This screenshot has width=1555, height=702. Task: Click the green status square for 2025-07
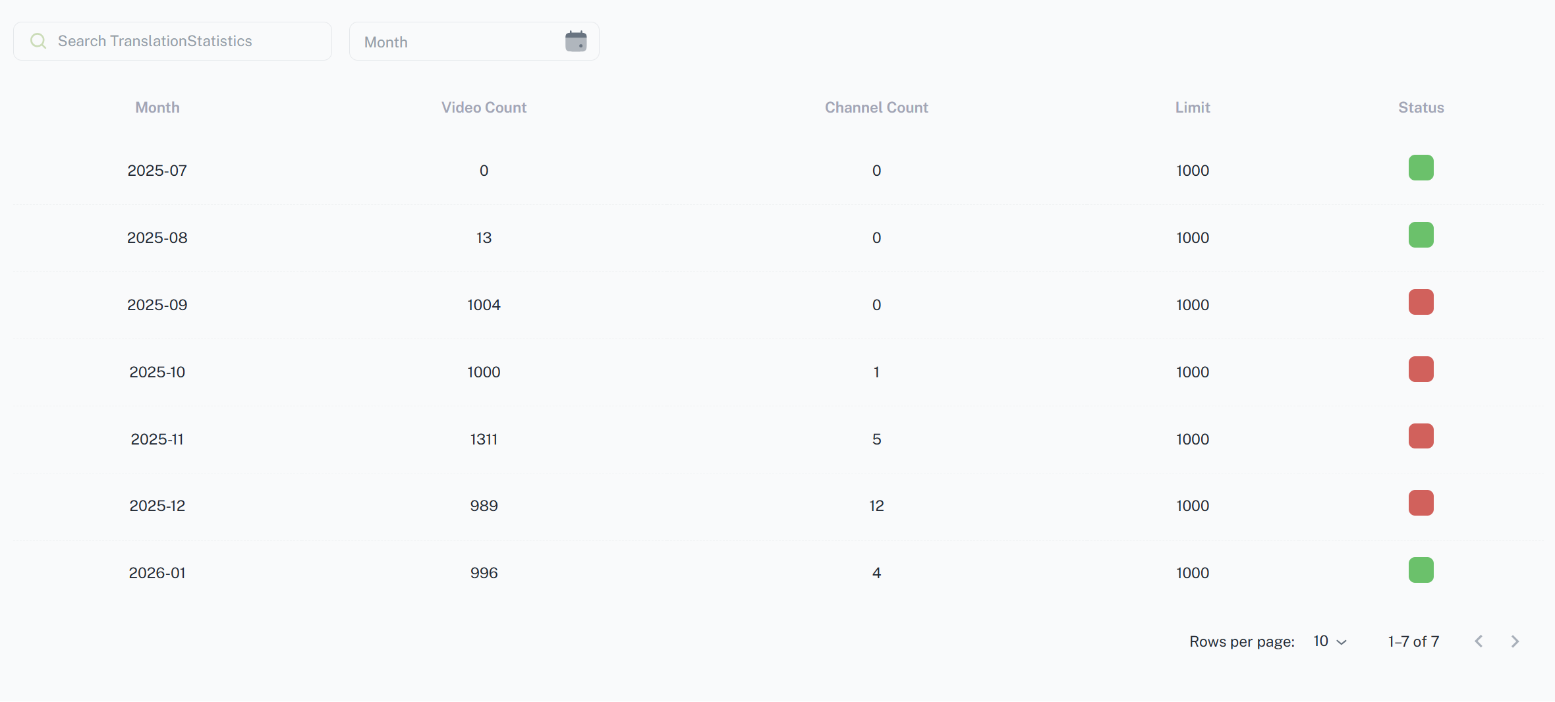(x=1421, y=168)
